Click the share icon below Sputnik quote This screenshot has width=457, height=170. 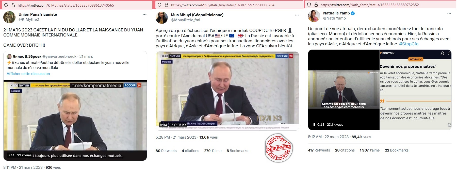click(449, 125)
